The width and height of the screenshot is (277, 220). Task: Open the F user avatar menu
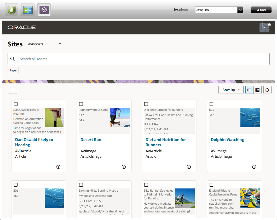264,27
